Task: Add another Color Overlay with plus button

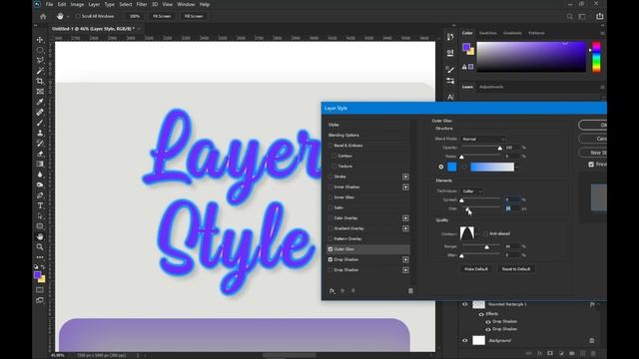Action: coord(405,218)
